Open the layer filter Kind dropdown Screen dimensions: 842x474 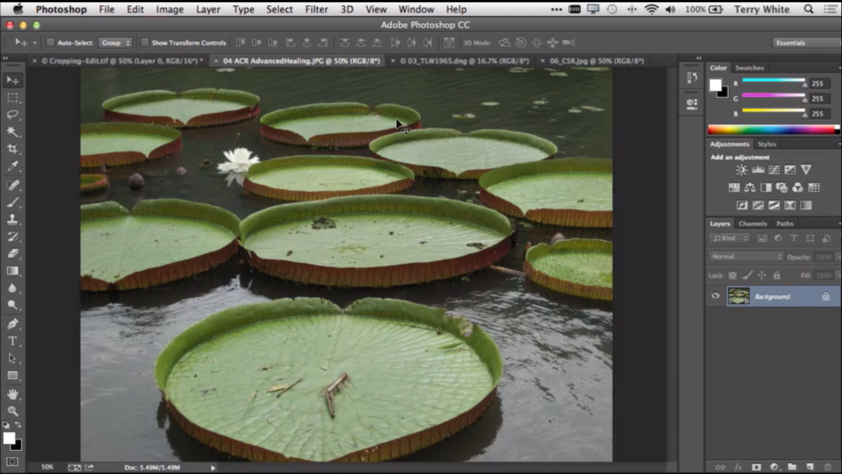[x=730, y=238]
